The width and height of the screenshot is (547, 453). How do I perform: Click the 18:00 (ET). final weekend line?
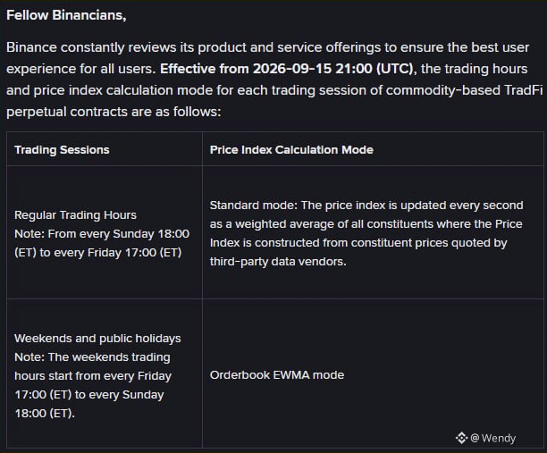pos(45,414)
